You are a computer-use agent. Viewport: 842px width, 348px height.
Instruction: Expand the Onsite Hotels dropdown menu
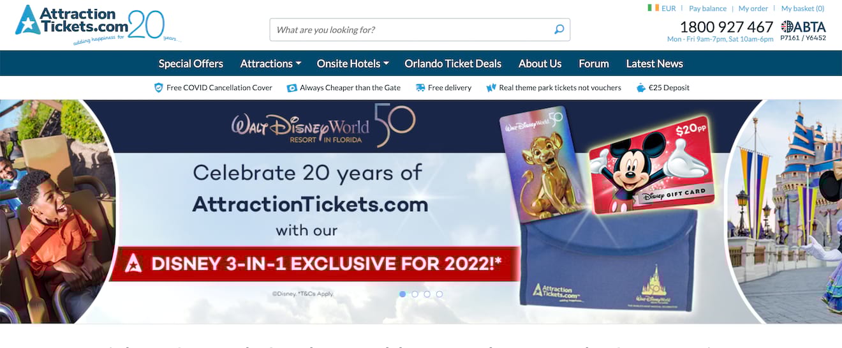353,63
